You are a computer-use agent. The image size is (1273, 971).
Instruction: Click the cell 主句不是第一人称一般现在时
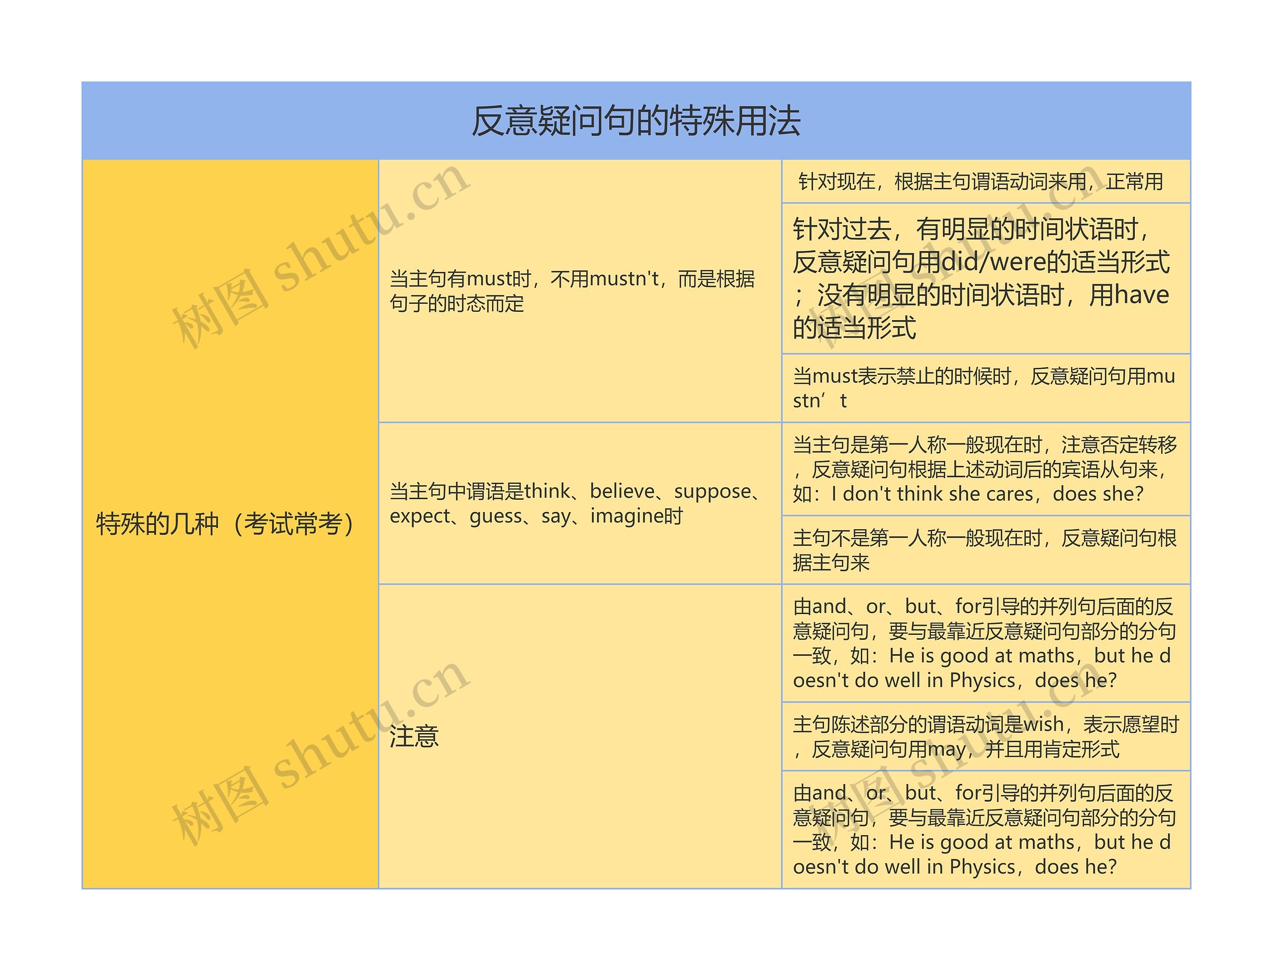pyautogui.click(x=986, y=550)
